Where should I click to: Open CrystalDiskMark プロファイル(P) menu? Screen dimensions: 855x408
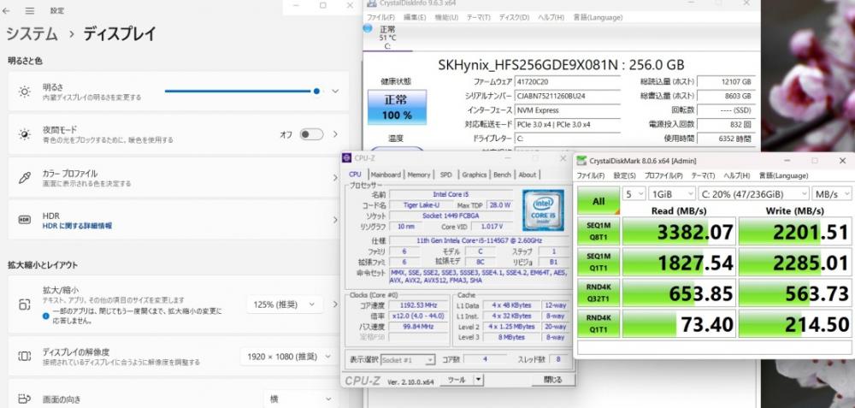coord(663,175)
